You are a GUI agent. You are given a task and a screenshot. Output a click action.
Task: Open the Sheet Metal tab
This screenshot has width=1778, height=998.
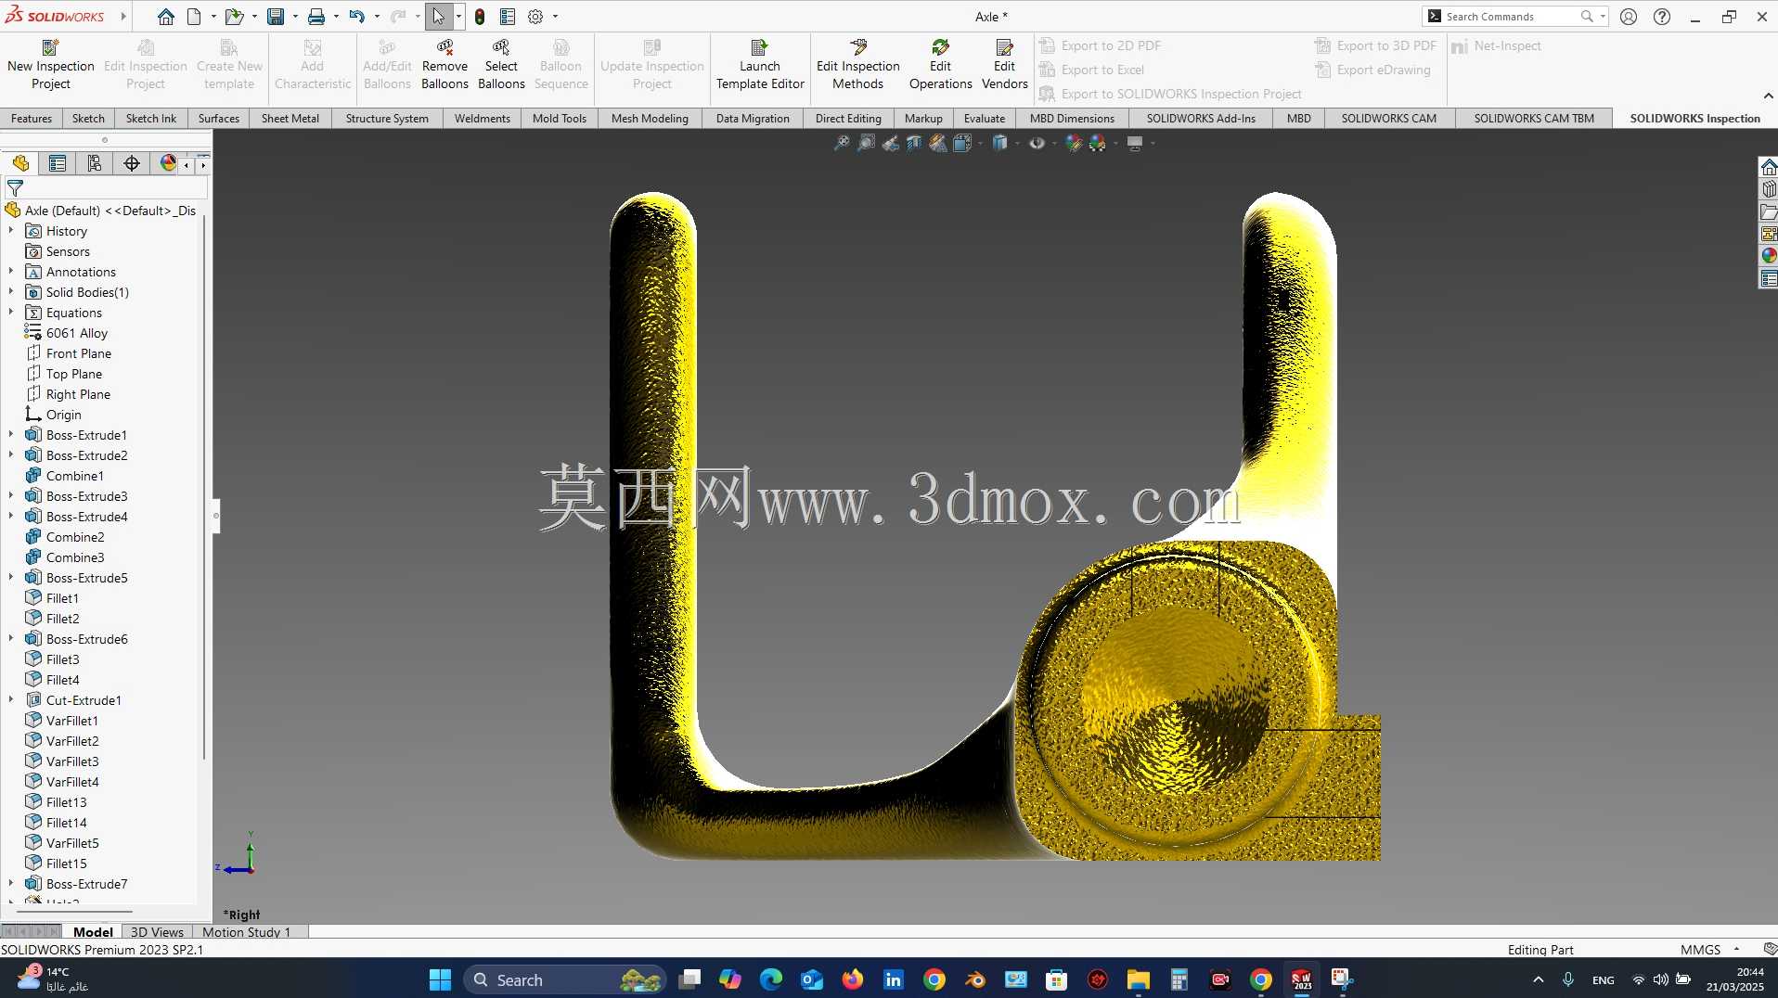tap(290, 119)
